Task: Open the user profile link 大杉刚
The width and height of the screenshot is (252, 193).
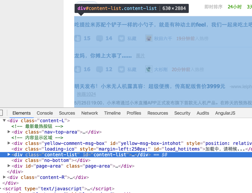Action: pyautogui.click(x=161, y=70)
